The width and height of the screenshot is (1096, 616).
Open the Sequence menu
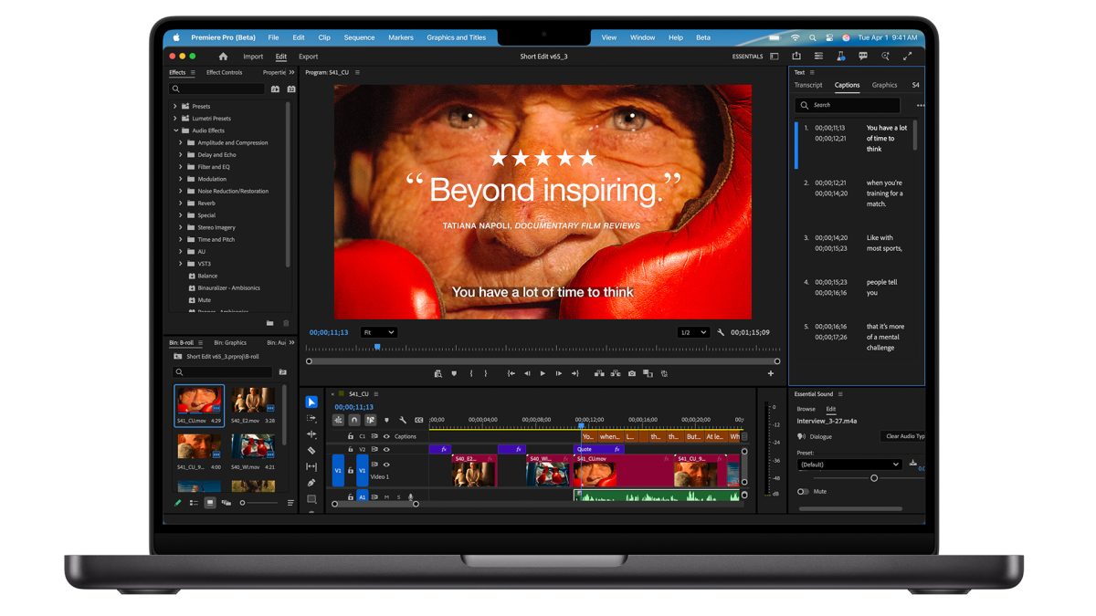click(x=359, y=37)
